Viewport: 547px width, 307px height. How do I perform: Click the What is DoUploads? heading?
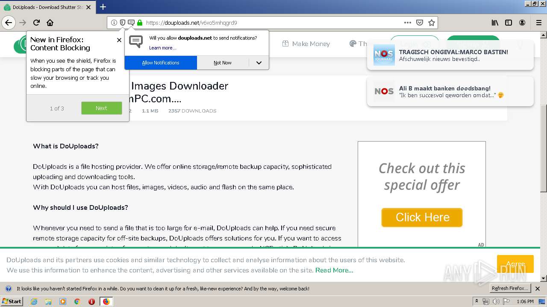(x=66, y=146)
